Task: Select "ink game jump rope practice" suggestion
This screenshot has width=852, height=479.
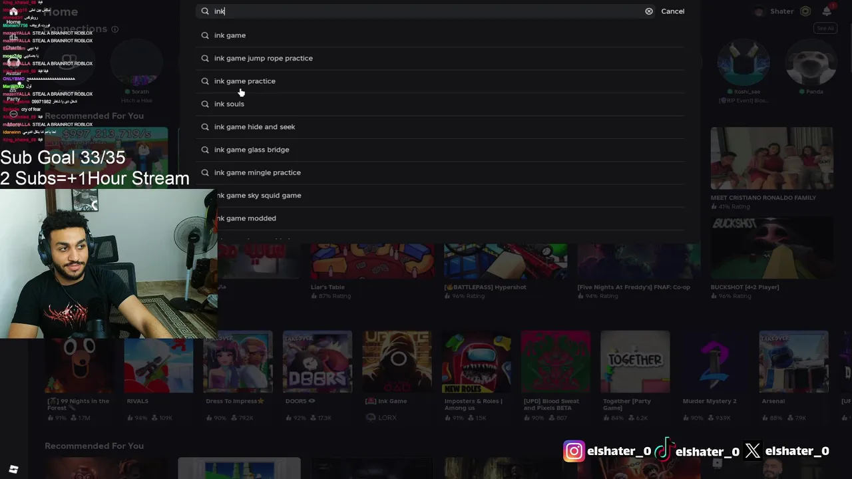Action: coord(441,58)
